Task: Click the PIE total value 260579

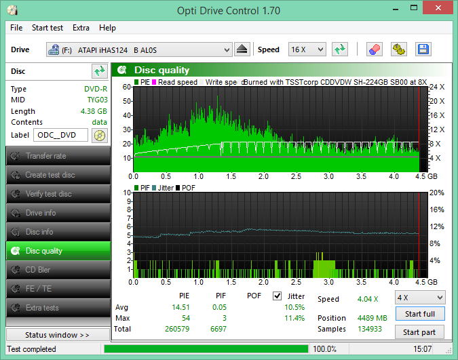Action: [177, 329]
